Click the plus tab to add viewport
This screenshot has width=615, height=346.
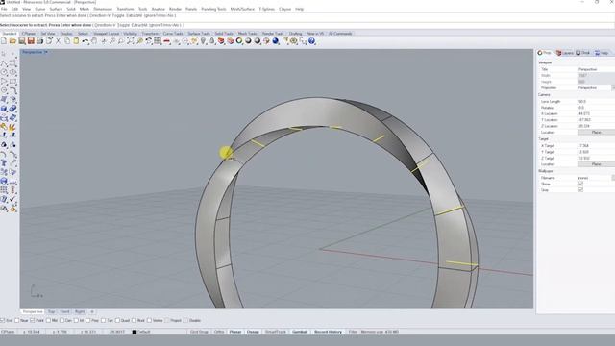(x=92, y=311)
